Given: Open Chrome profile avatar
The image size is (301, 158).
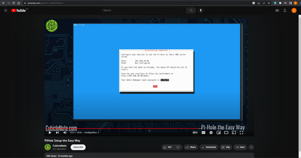Looking at the screenshot, I should click(295, 3).
